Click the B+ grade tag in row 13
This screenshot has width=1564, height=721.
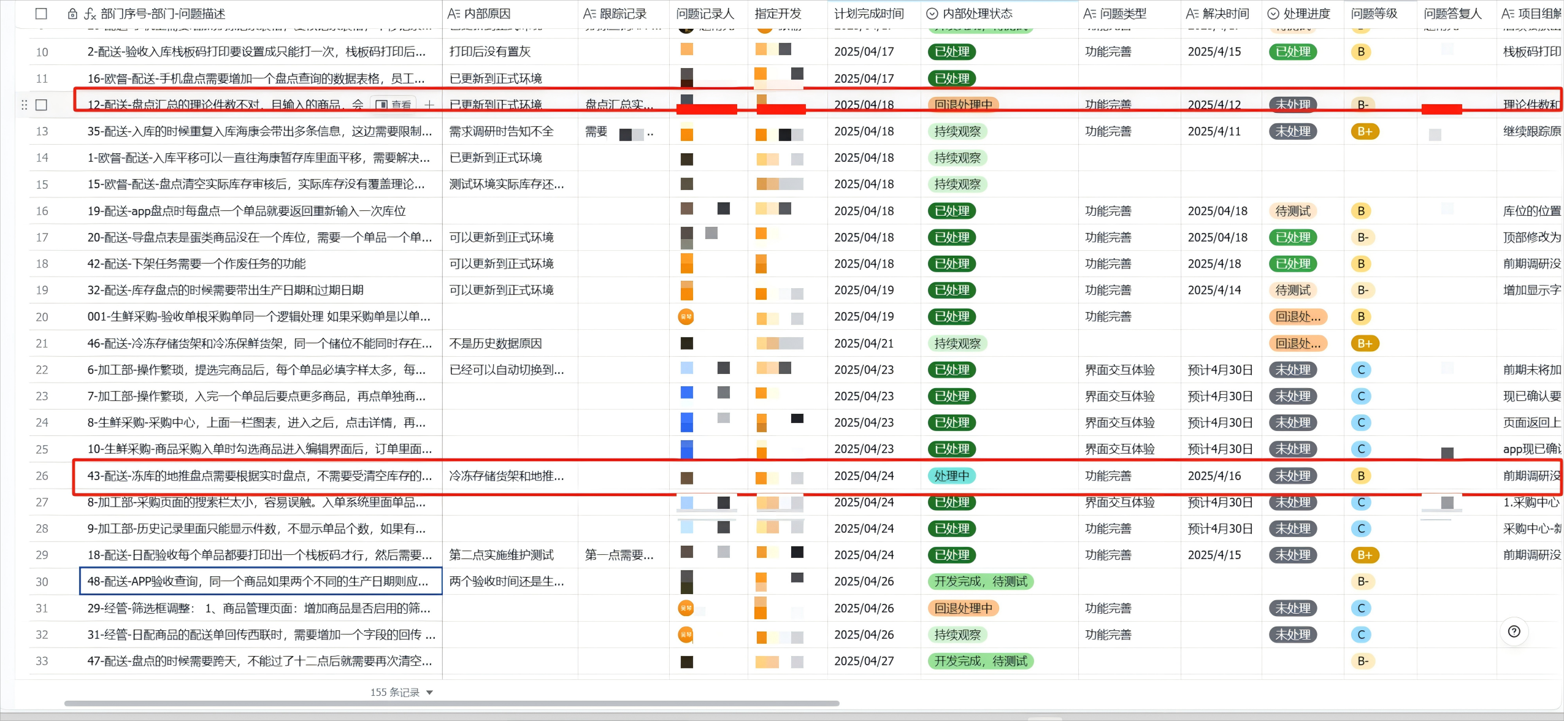coord(1364,131)
